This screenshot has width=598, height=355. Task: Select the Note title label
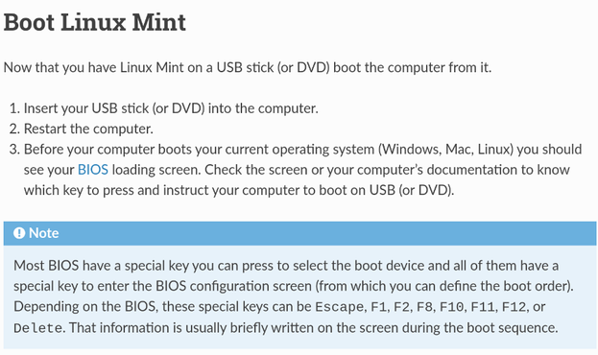pos(44,233)
